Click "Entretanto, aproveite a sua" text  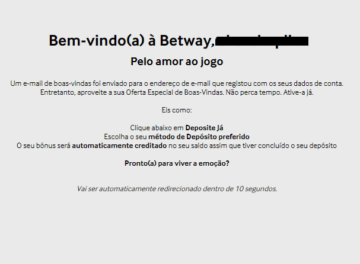(82, 92)
